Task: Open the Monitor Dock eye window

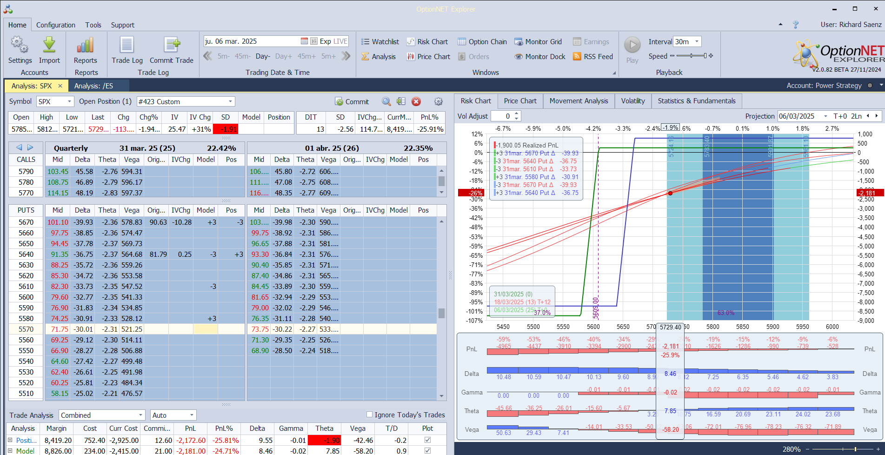Action: (x=540, y=57)
